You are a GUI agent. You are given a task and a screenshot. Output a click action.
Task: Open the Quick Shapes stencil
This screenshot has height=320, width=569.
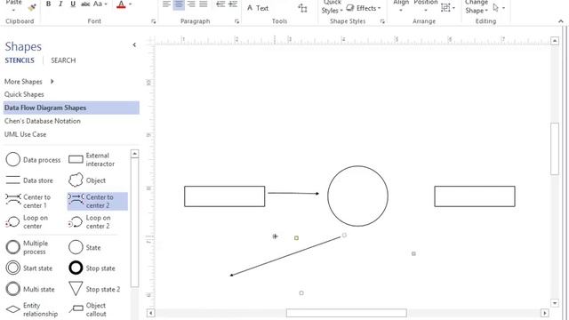pyautogui.click(x=24, y=94)
